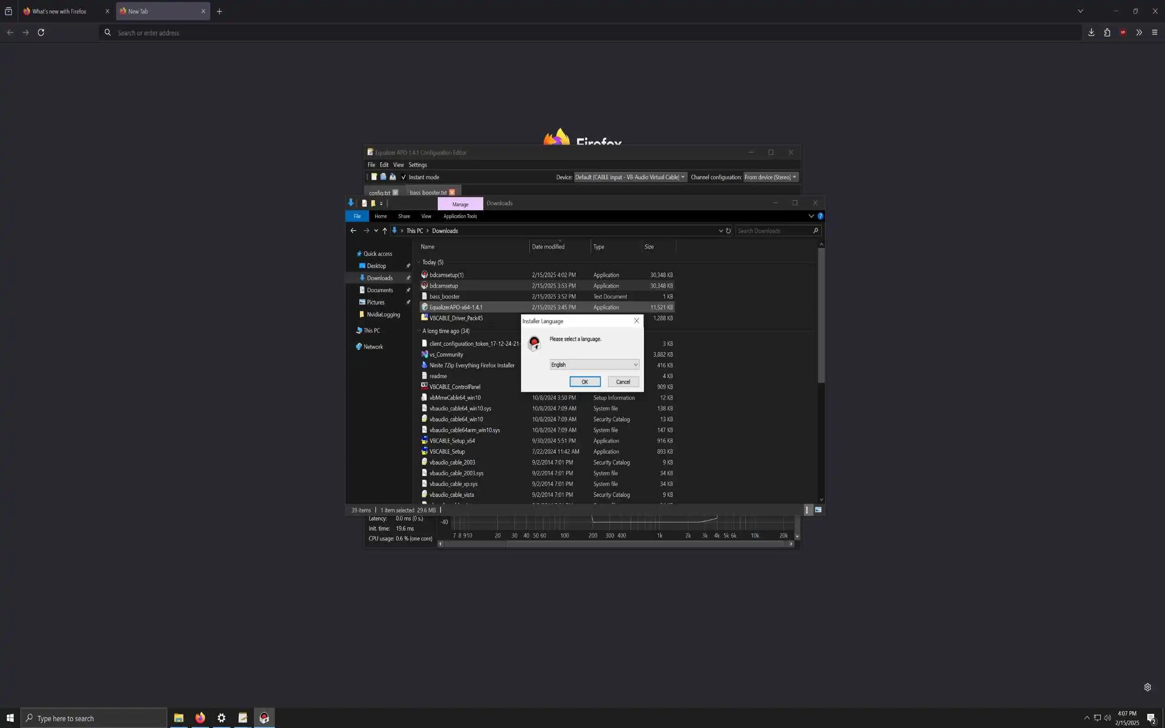Screen dimensions: 1165x728
Task: Click OK in the Installer Language dialog
Action: pyautogui.click(x=584, y=382)
